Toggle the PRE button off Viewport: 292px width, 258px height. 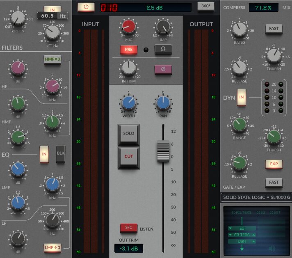click(128, 50)
